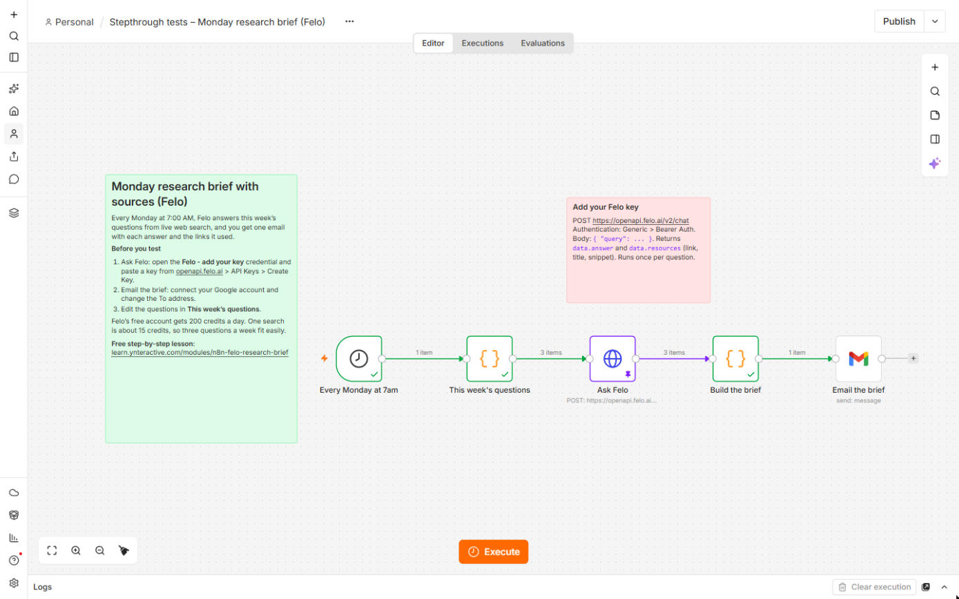959x599 pixels.
Task: Open the AI sparkle icon in sidebar
Action: (x=14, y=88)
